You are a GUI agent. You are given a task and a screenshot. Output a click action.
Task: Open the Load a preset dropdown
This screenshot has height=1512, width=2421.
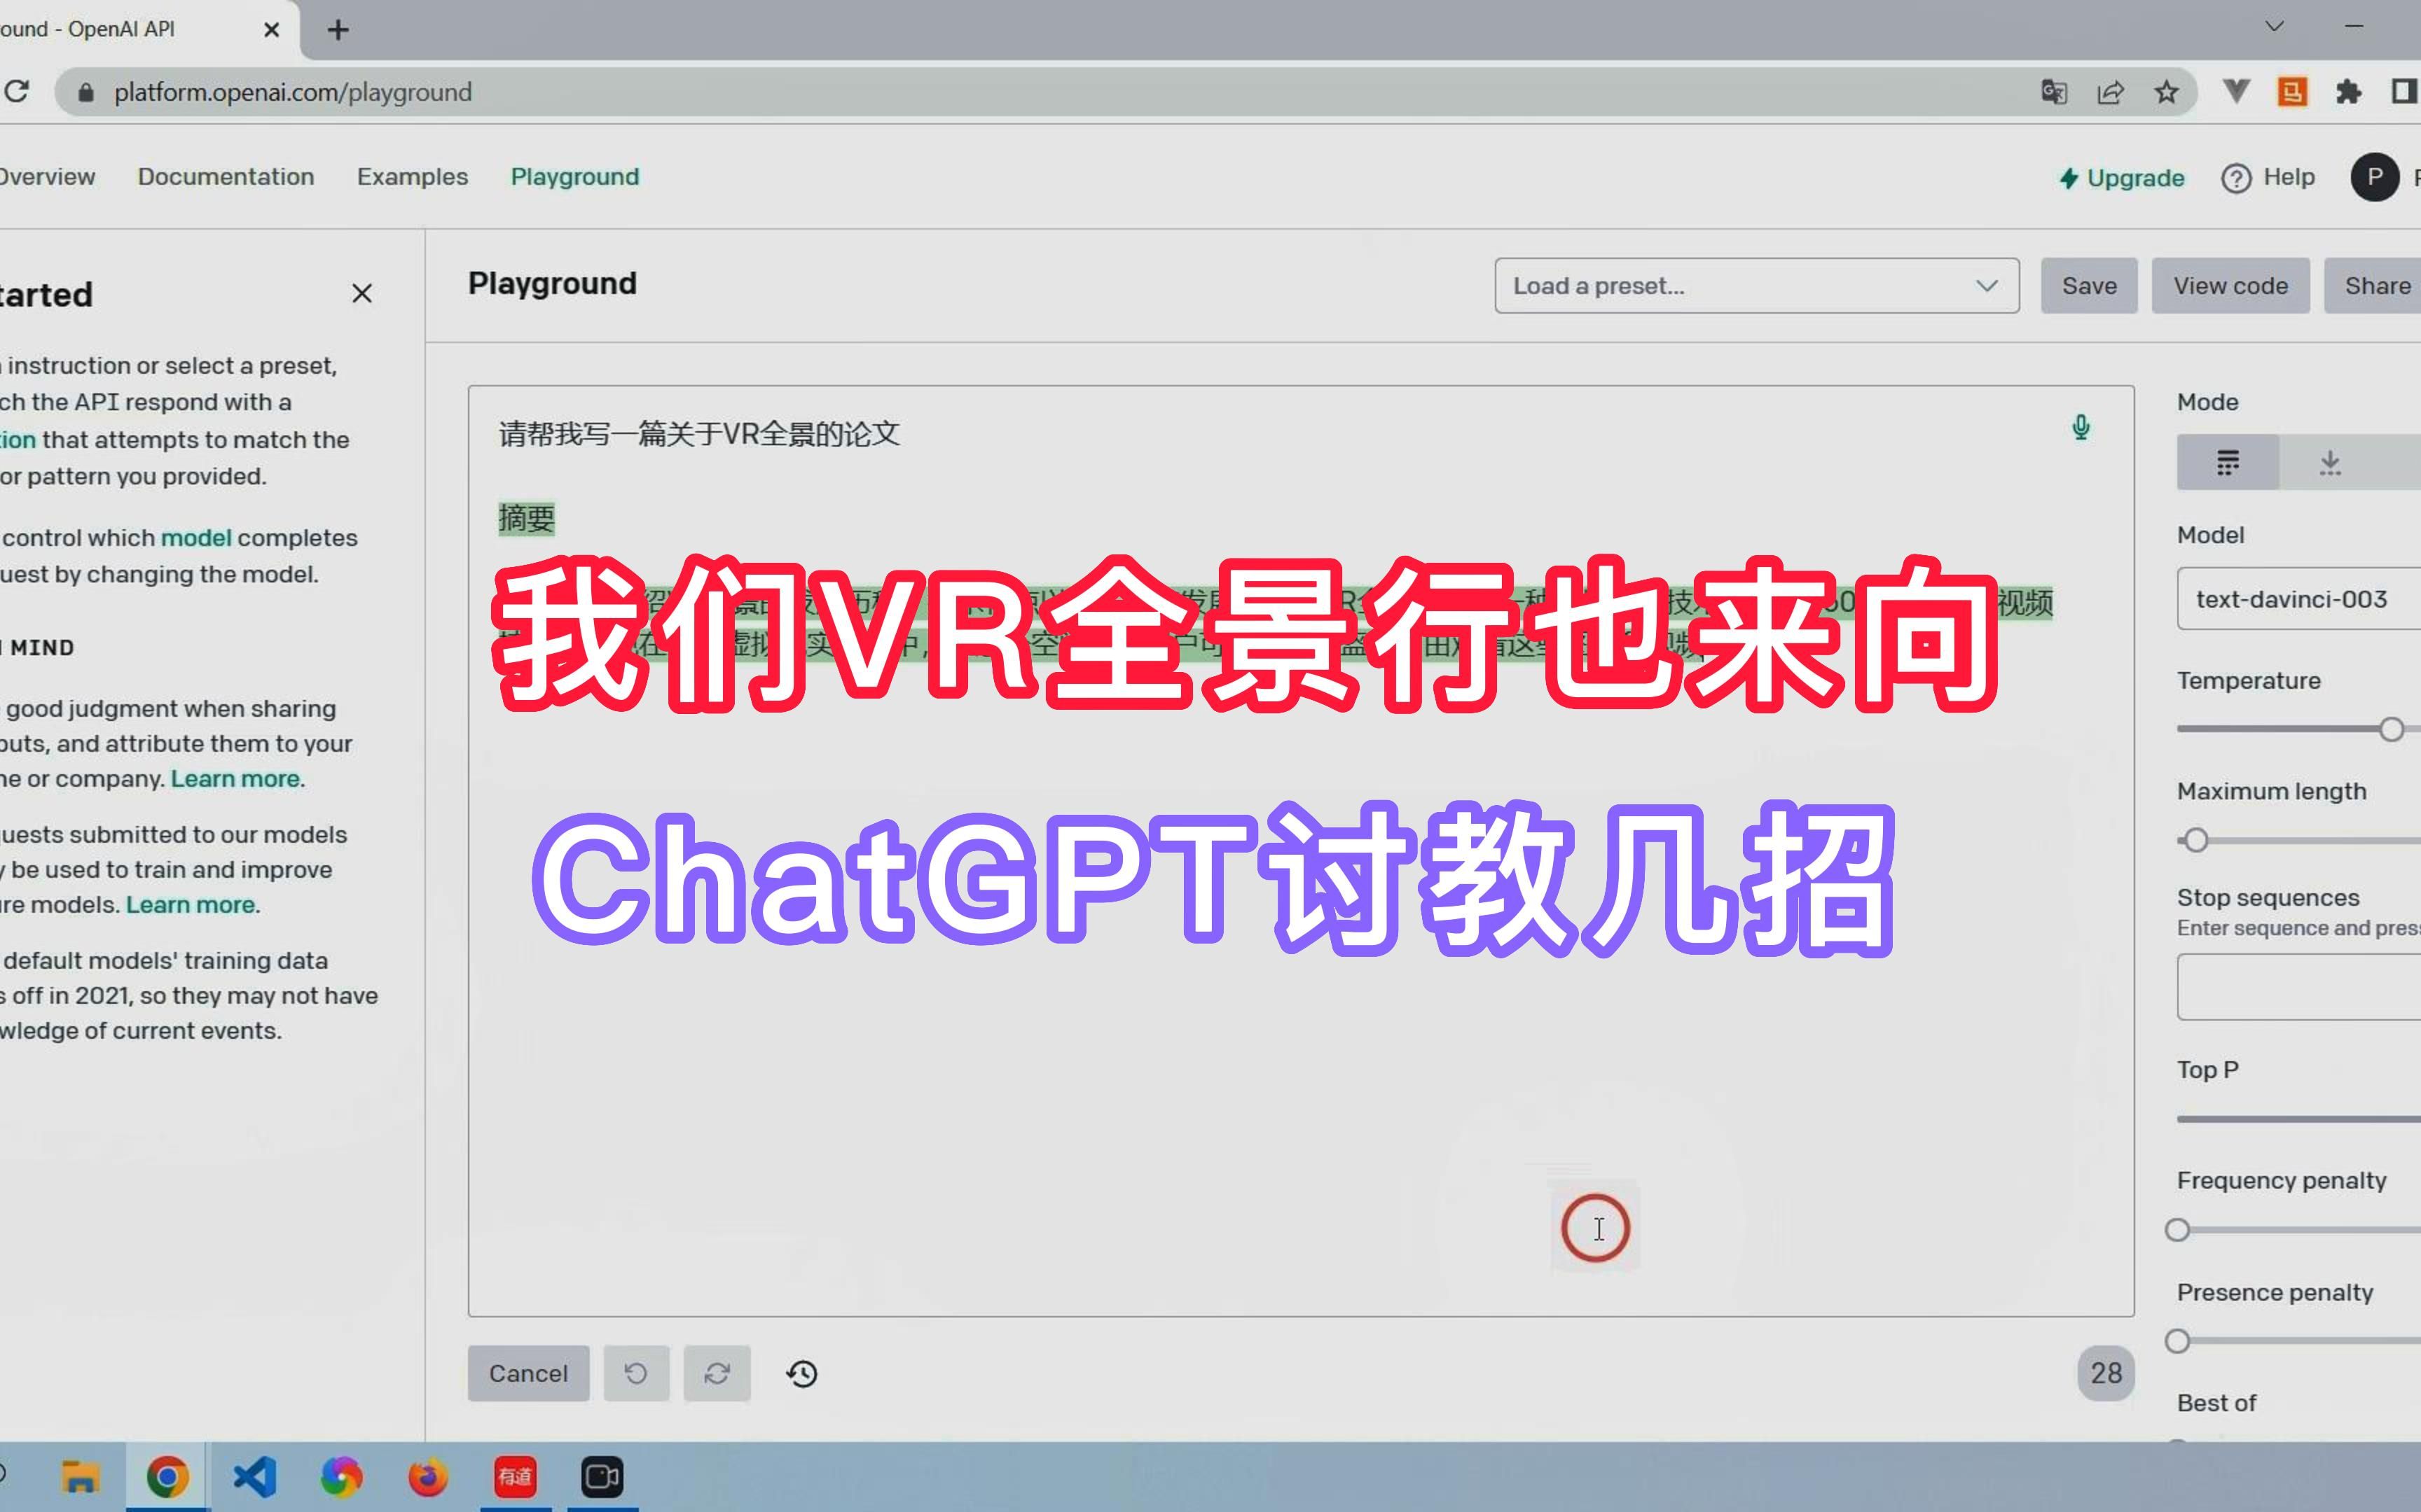pos(1757,286)
